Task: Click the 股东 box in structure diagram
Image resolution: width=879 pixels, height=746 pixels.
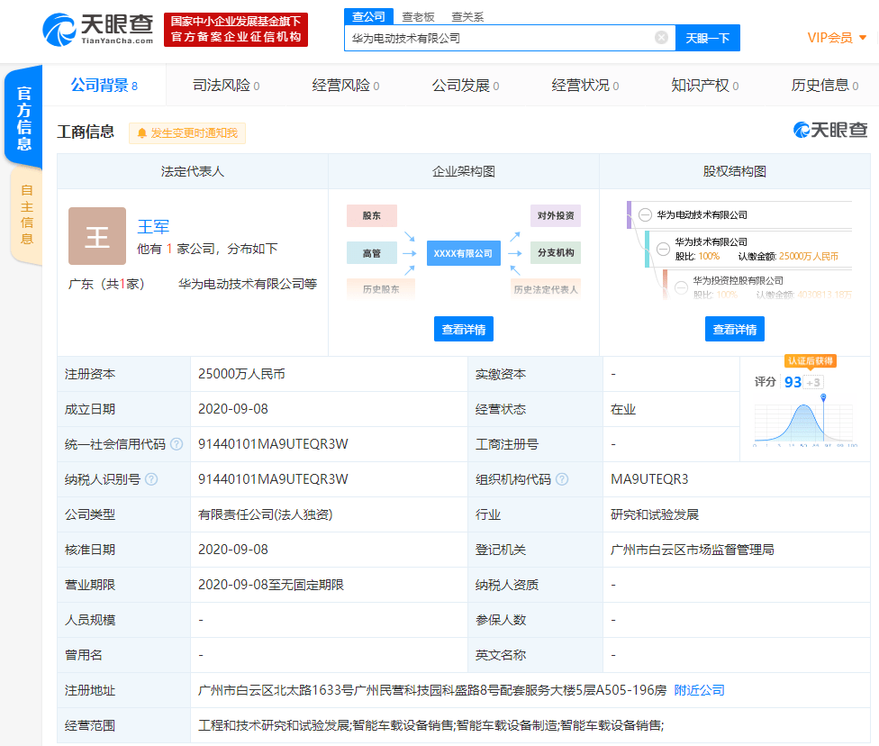Action: (372, 215)
